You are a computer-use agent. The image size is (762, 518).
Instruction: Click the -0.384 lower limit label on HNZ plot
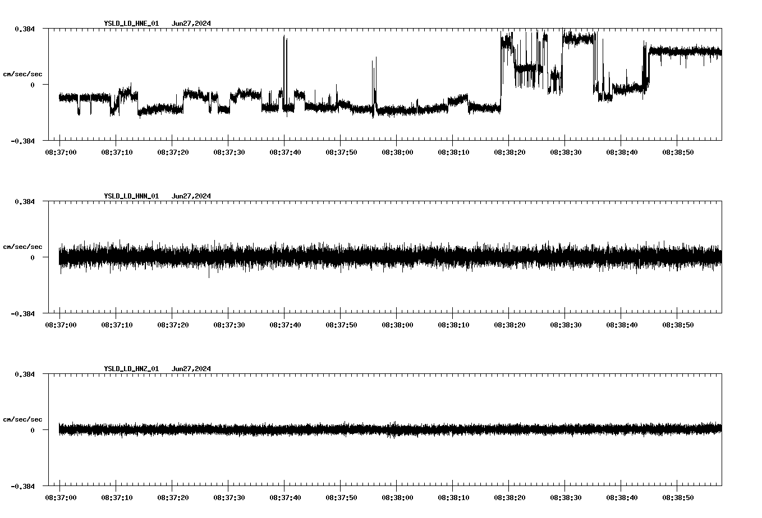(22, 487)
